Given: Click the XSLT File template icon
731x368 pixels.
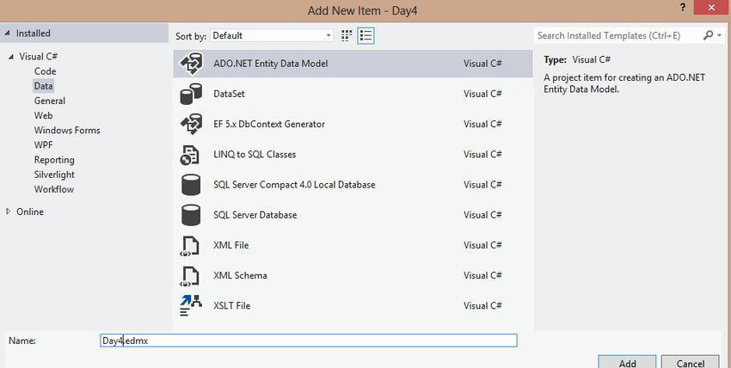Looking at the screenshot, I should coord(191,306).
